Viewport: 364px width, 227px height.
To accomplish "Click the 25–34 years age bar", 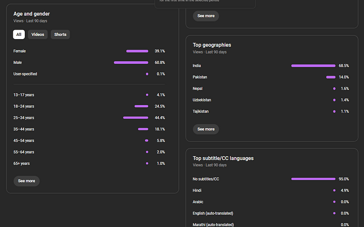I will coord(136,118).
